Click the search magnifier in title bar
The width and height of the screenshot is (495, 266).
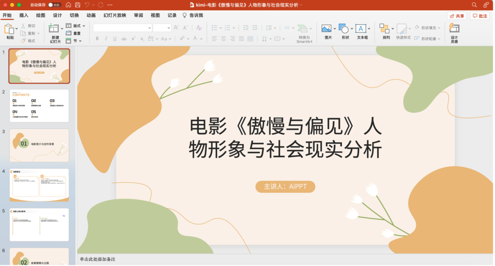(474, 5)
